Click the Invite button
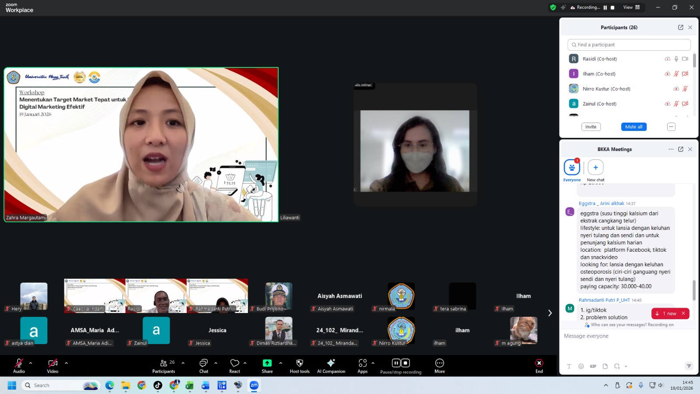 [591, 127]
